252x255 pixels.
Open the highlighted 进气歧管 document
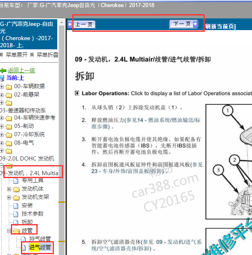click(40, 247)
